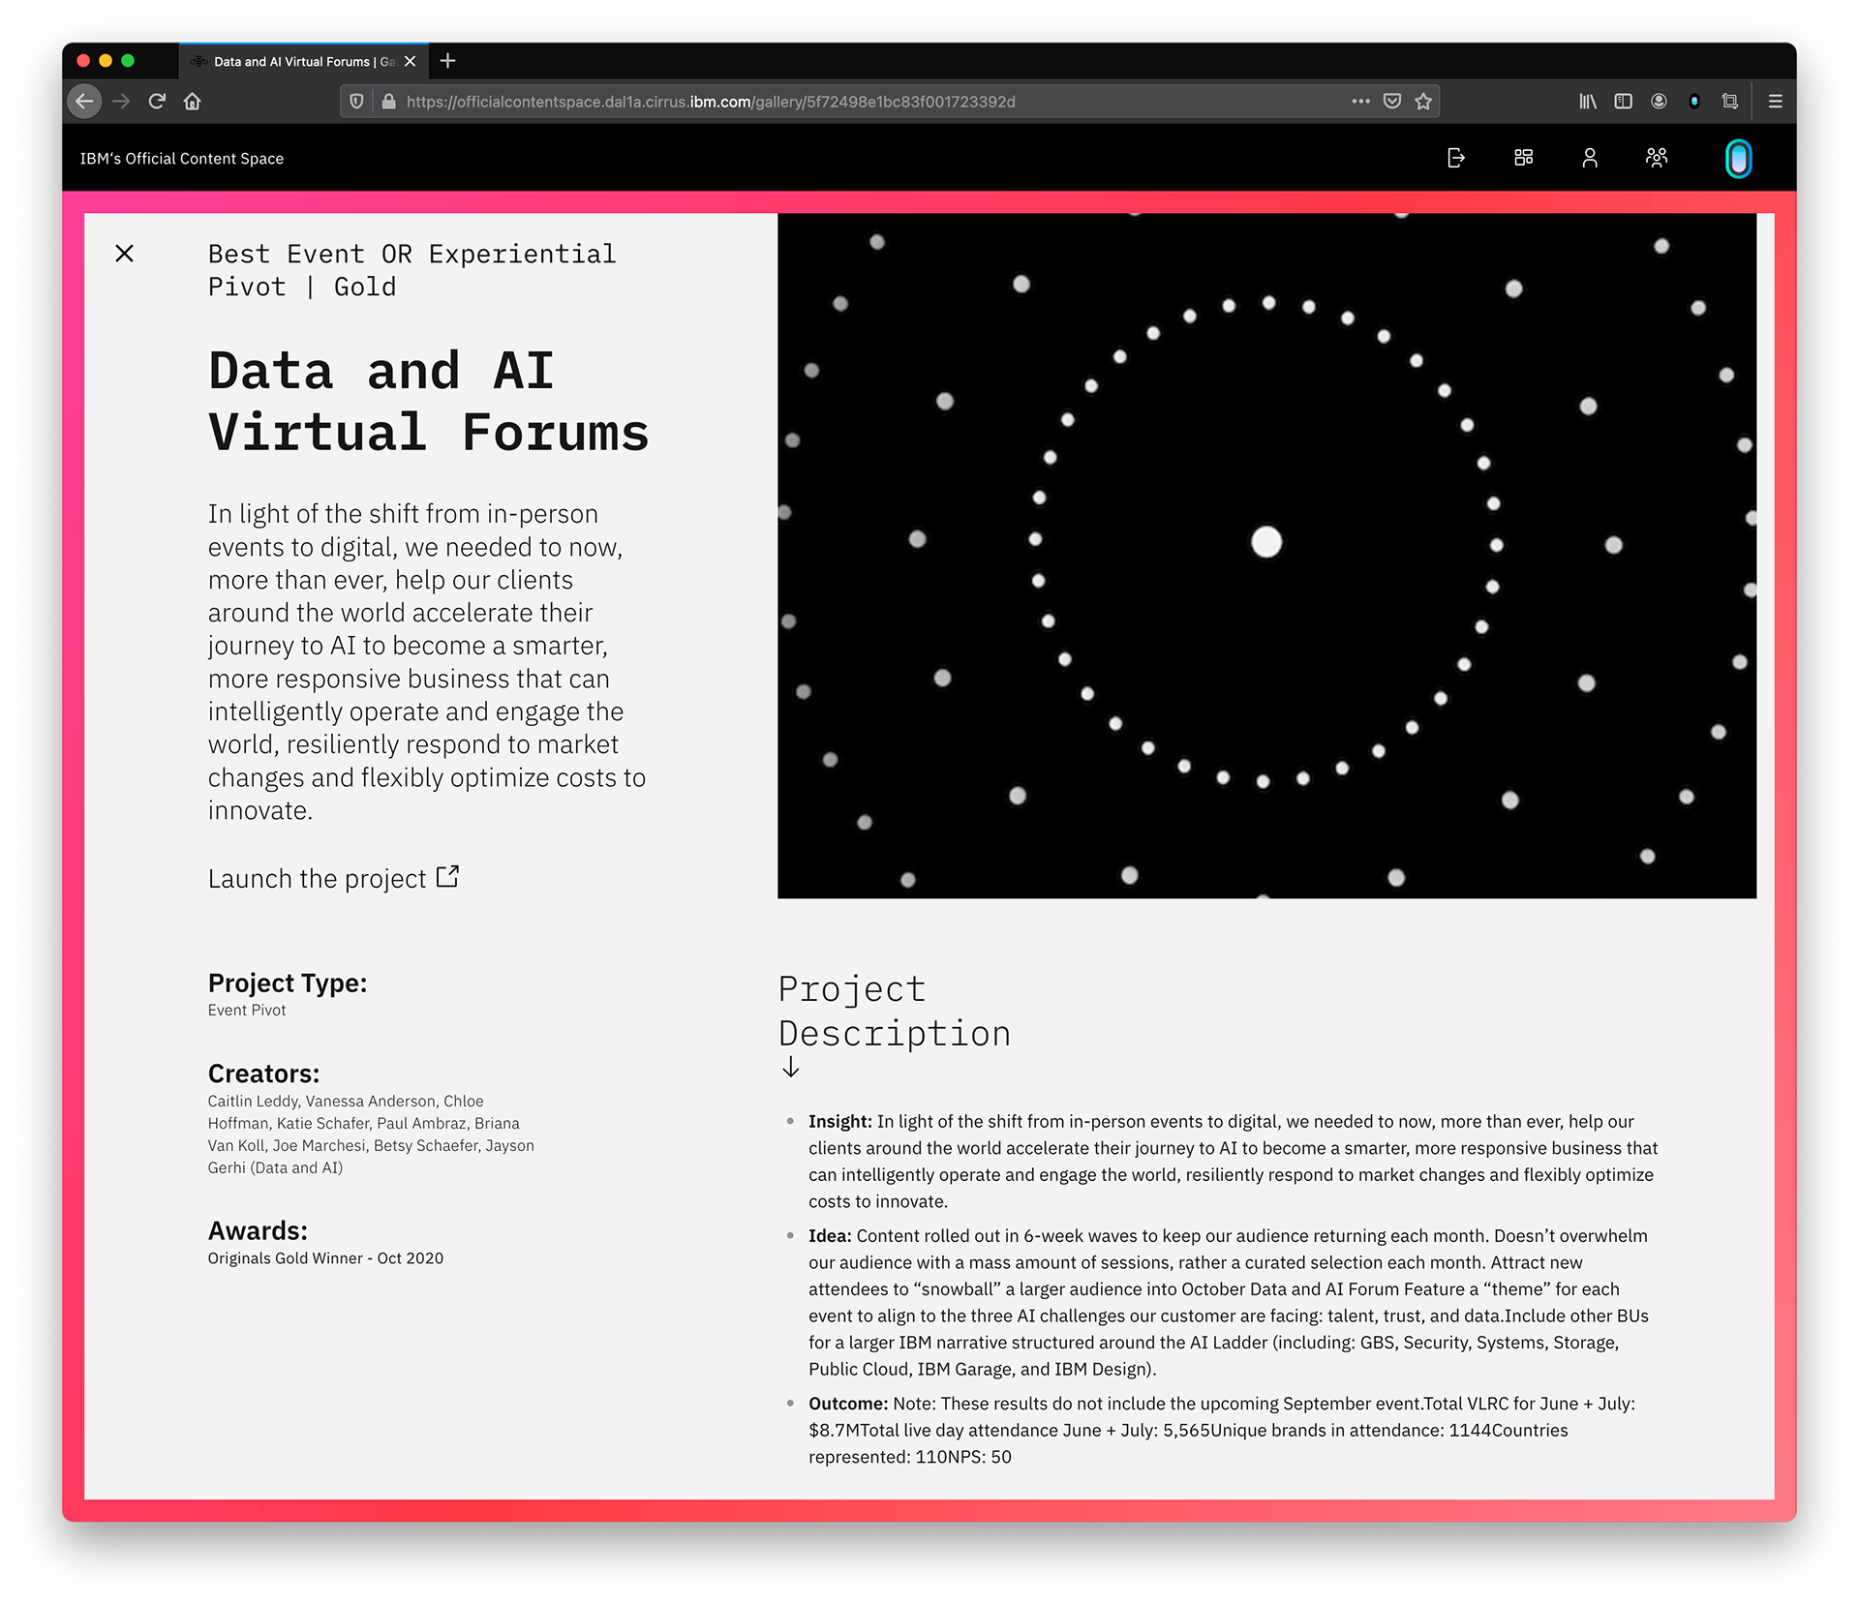The height and width of the screenshot is (1604, 1859).
Task: Click the browser Back arrow button
Action: coord(85,102)
